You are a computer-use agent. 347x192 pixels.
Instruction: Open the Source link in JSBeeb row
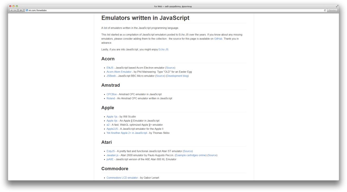coord(160,76)
